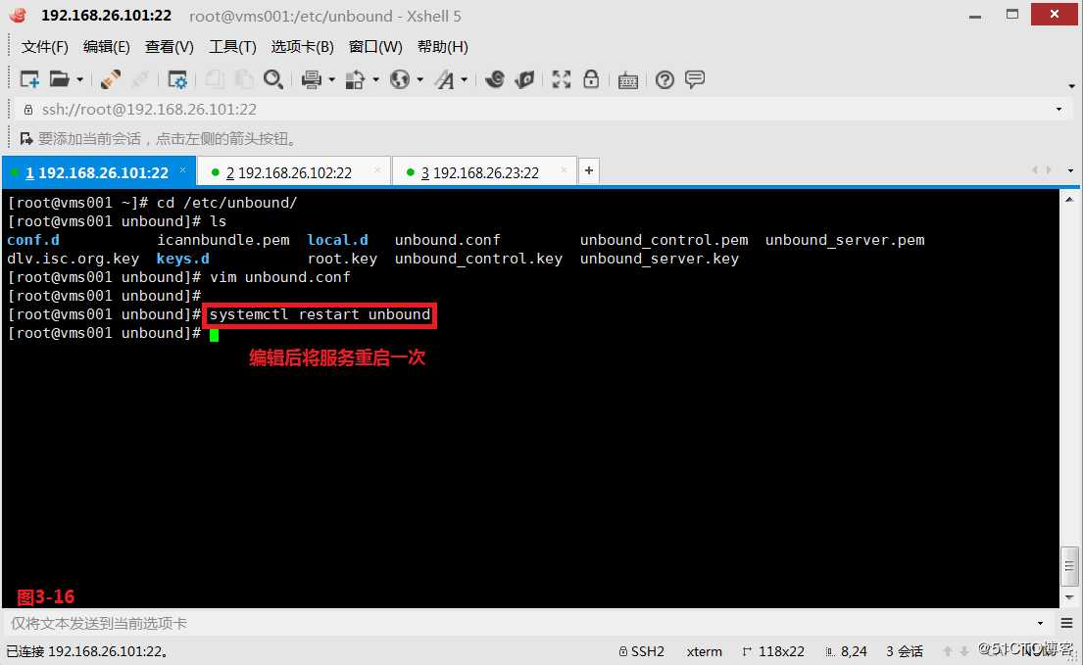The height and width of the screenshot is (665, 1083).
Task: Expand the Color scheme dropdown arrow
Action: [375, 80]
